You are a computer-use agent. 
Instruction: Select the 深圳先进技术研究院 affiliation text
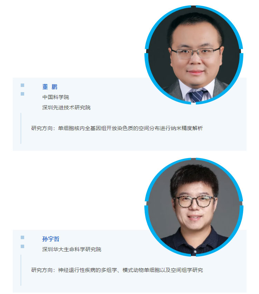pyautogui.click(x=66, y=107)
